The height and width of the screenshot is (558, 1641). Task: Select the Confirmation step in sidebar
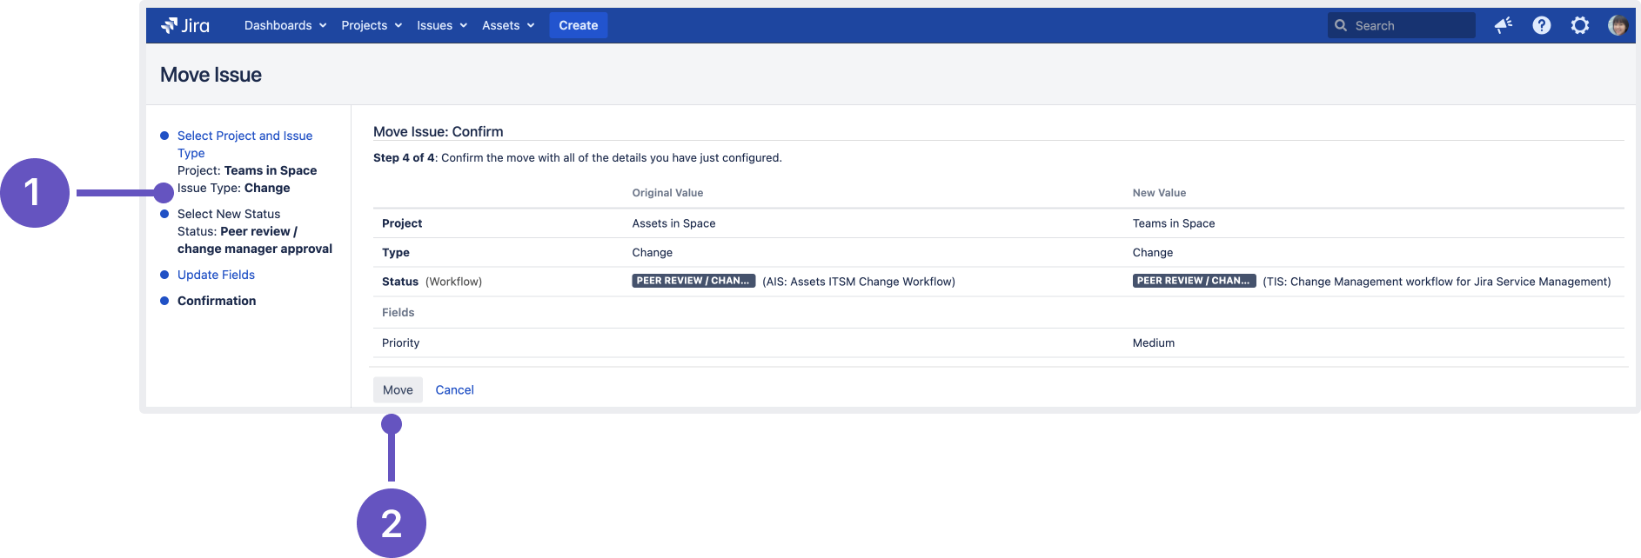click(x=217, y=301)
